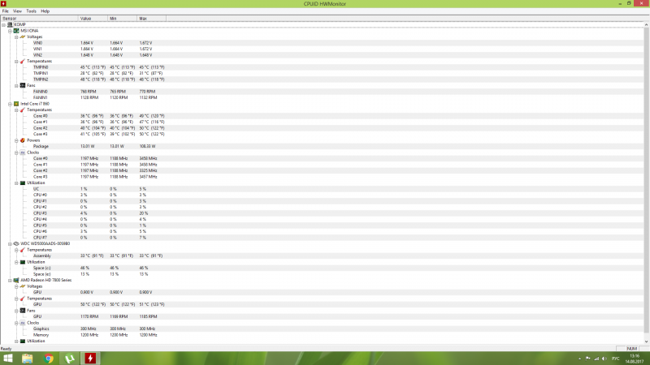Image resolution: width=650 pixels, height=365 pixels.
Task: Select the KOMP computer icon
Action: pos(10,25)
